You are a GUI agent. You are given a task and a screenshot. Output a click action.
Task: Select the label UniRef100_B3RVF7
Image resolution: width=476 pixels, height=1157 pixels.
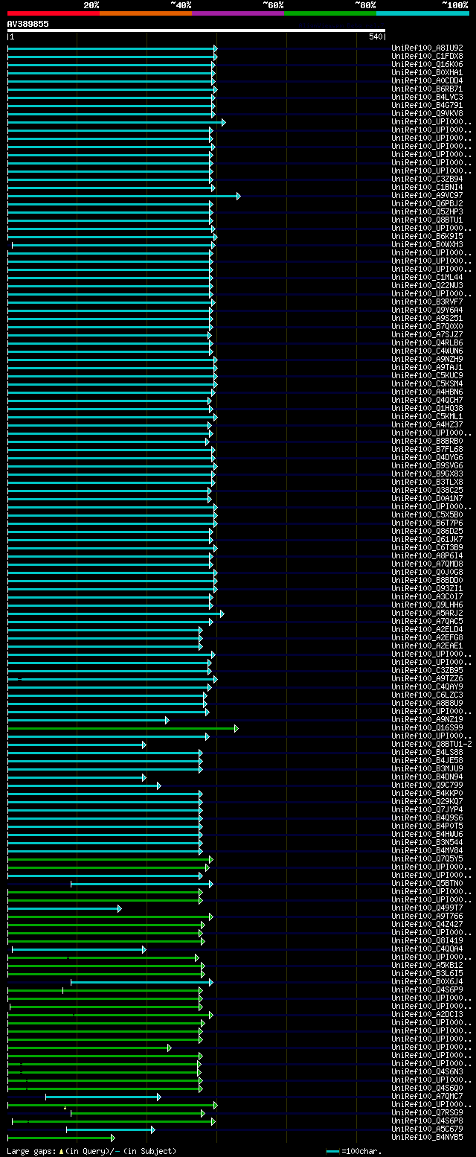[427, 302]
